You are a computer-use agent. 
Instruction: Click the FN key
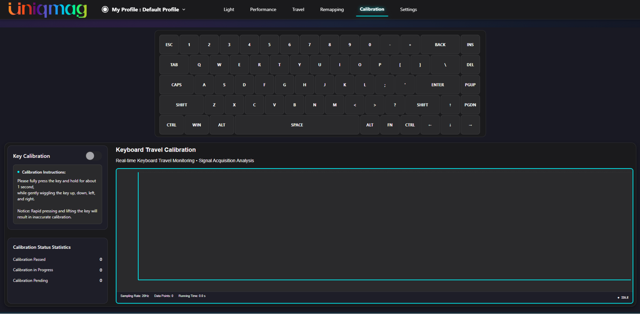click(390, 125)
